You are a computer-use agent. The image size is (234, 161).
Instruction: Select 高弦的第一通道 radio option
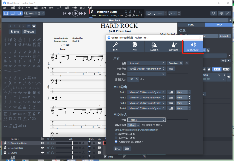click(x=116, y=134)
